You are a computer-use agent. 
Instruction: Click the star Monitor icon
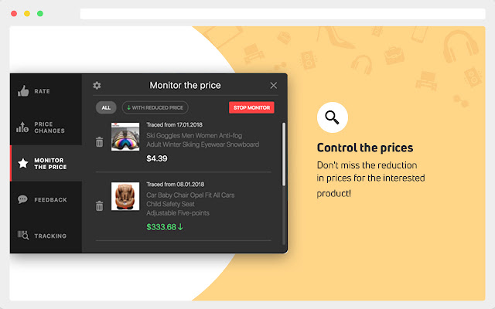tap(23, 164)
